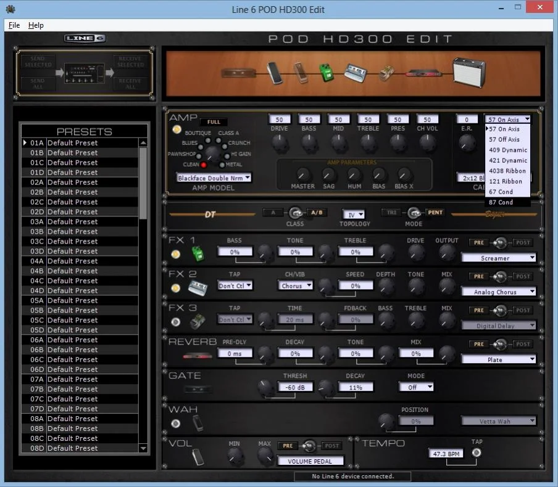Click the tempo TAP button

pyautogui.click(x=477, y=453)
